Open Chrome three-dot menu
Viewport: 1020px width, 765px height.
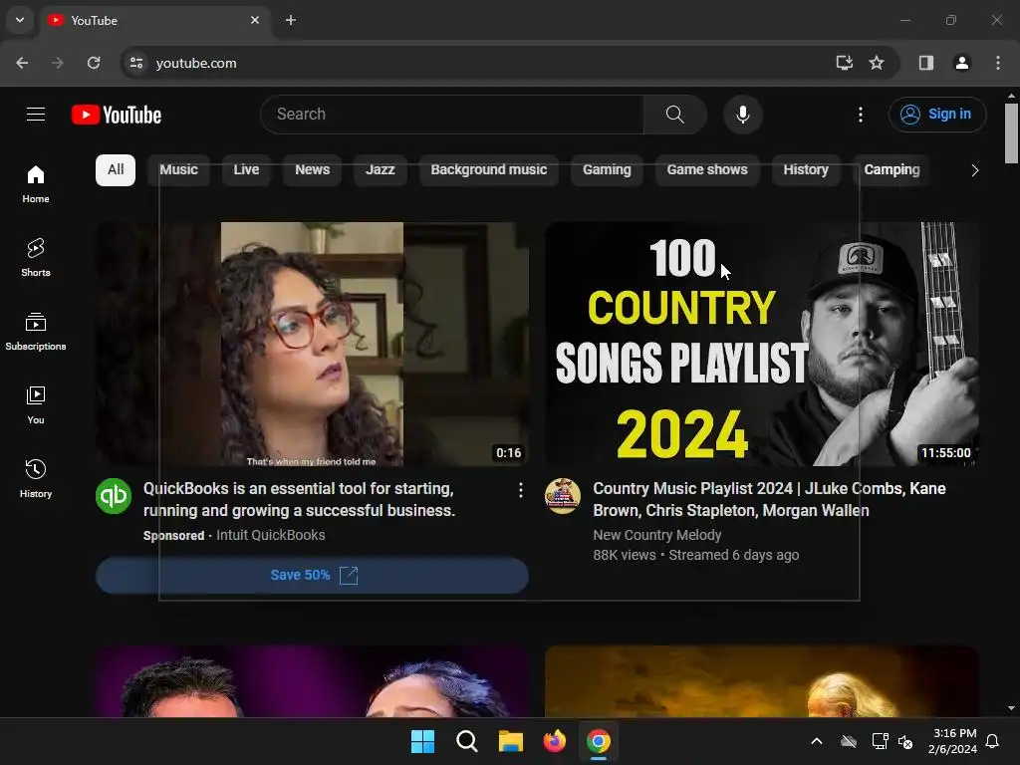click(997, 63)
